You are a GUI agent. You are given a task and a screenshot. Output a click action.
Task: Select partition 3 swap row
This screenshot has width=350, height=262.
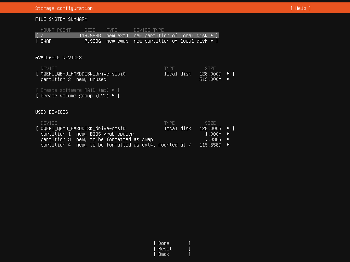[96, 139]
